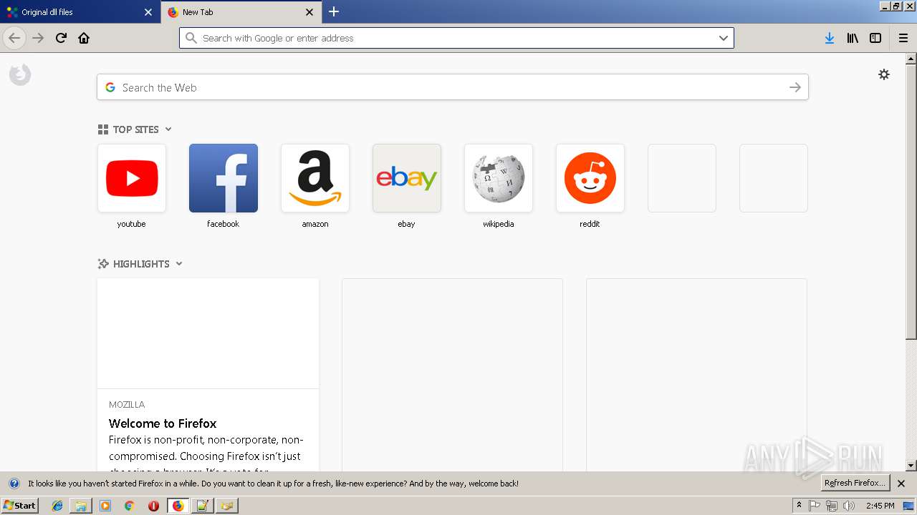
Task: Open New Tab preferences gear icon
Action: pyautogui.click(x=884, y=74)
